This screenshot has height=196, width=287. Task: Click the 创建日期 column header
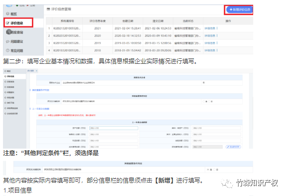128,21
